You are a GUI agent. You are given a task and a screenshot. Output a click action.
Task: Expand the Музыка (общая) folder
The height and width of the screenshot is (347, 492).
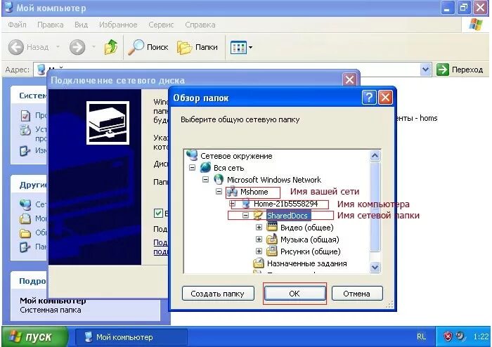click(259, 239)
